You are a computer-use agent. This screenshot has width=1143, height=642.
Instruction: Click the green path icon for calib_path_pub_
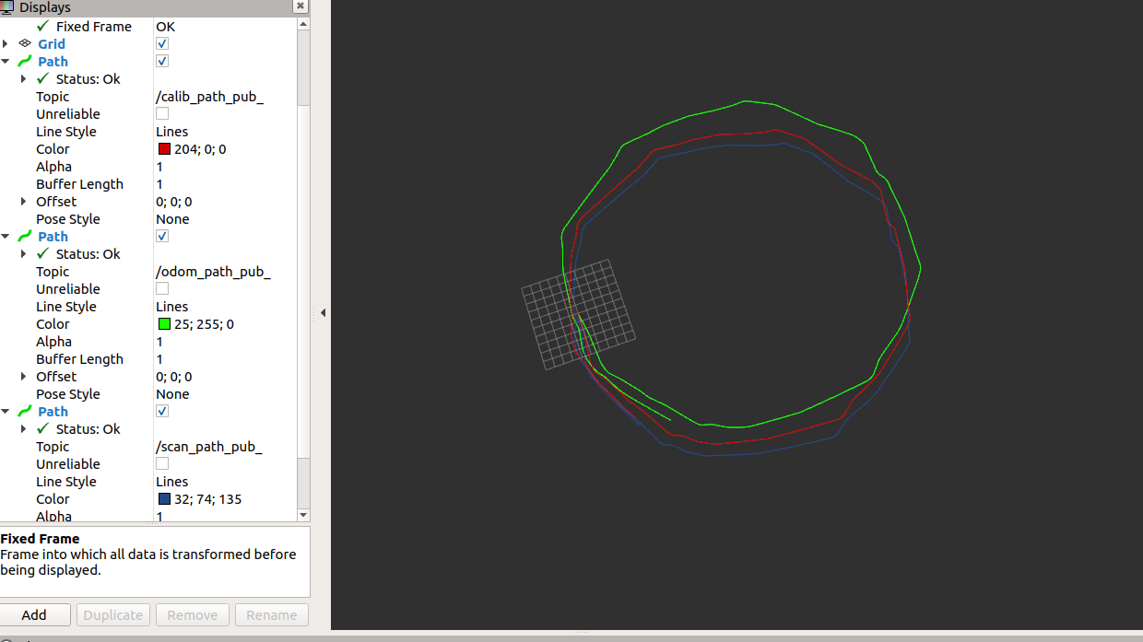pyautogui.click(x=25, y=61)
